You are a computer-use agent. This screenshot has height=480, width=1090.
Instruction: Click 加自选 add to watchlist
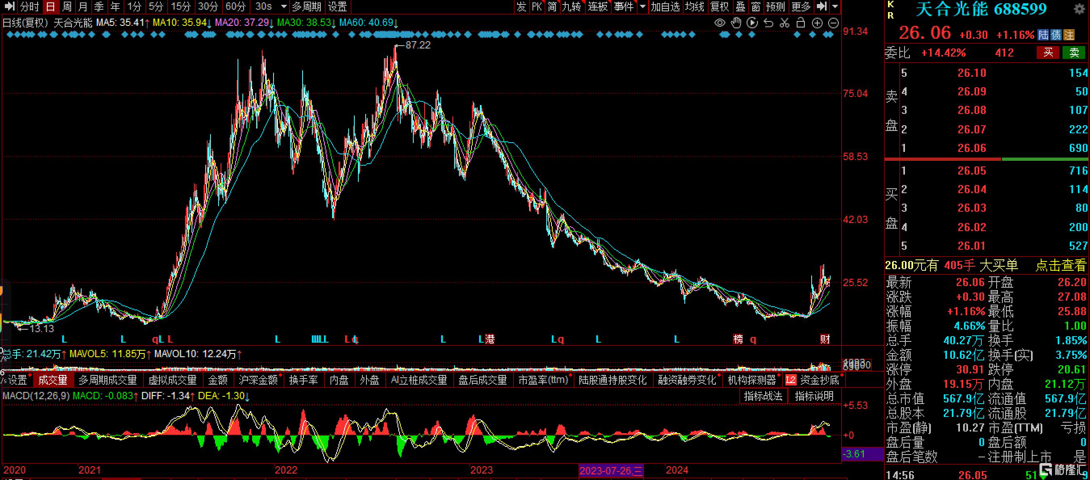pos(665,6)
